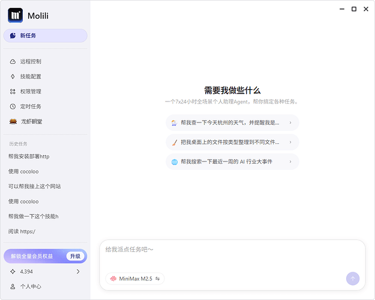Open history task 阅读 https:/
The height and width of the screenshot is (300, 375).
[x=22, y=232]
